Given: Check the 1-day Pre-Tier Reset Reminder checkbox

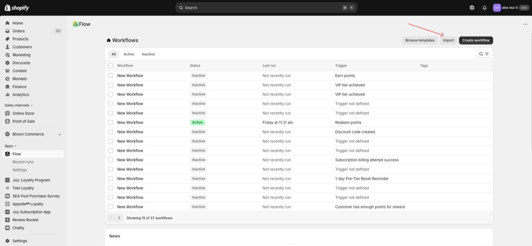Looking at the screenshot, I should tap(111, 179).
